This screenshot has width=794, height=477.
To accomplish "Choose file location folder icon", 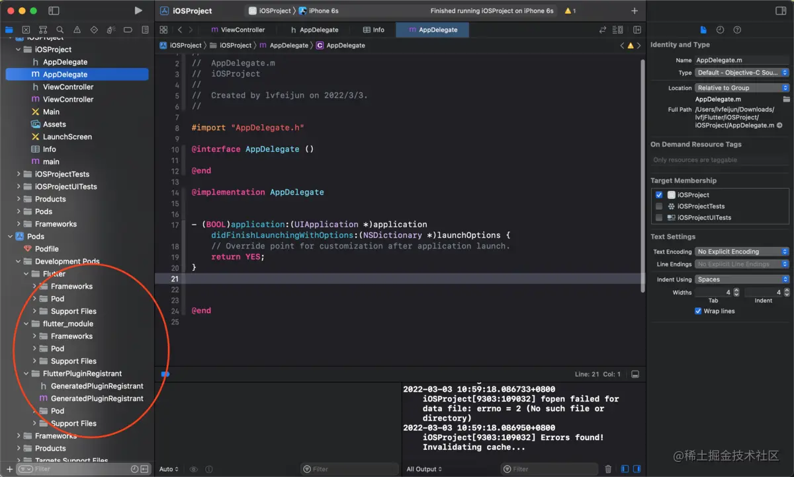I will coord(786,99).
